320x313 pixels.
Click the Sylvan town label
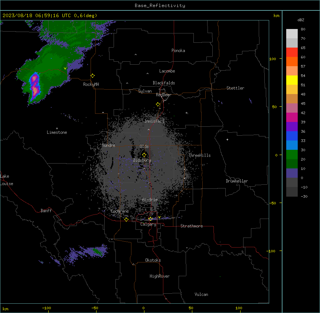[145, 91]
